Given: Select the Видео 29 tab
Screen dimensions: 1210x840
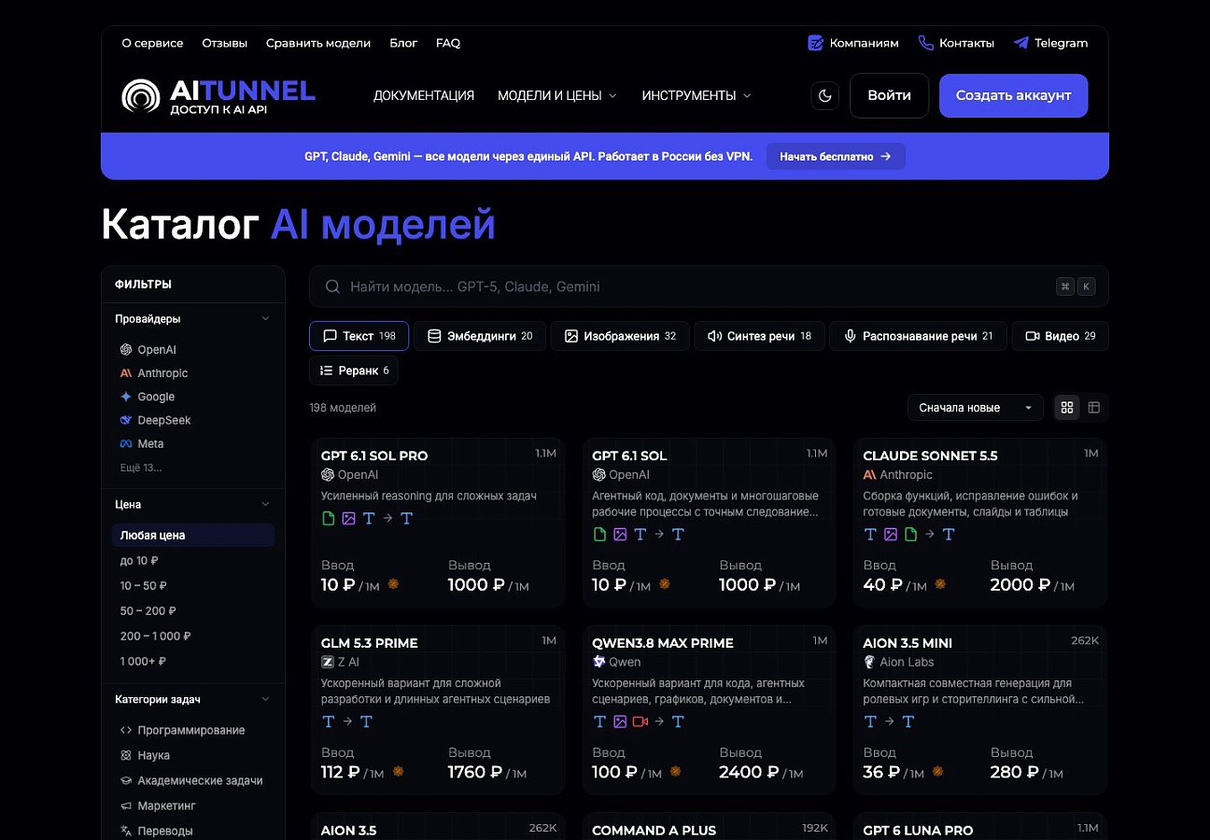Looking at the screenshot, I should tap(1061, 336).
